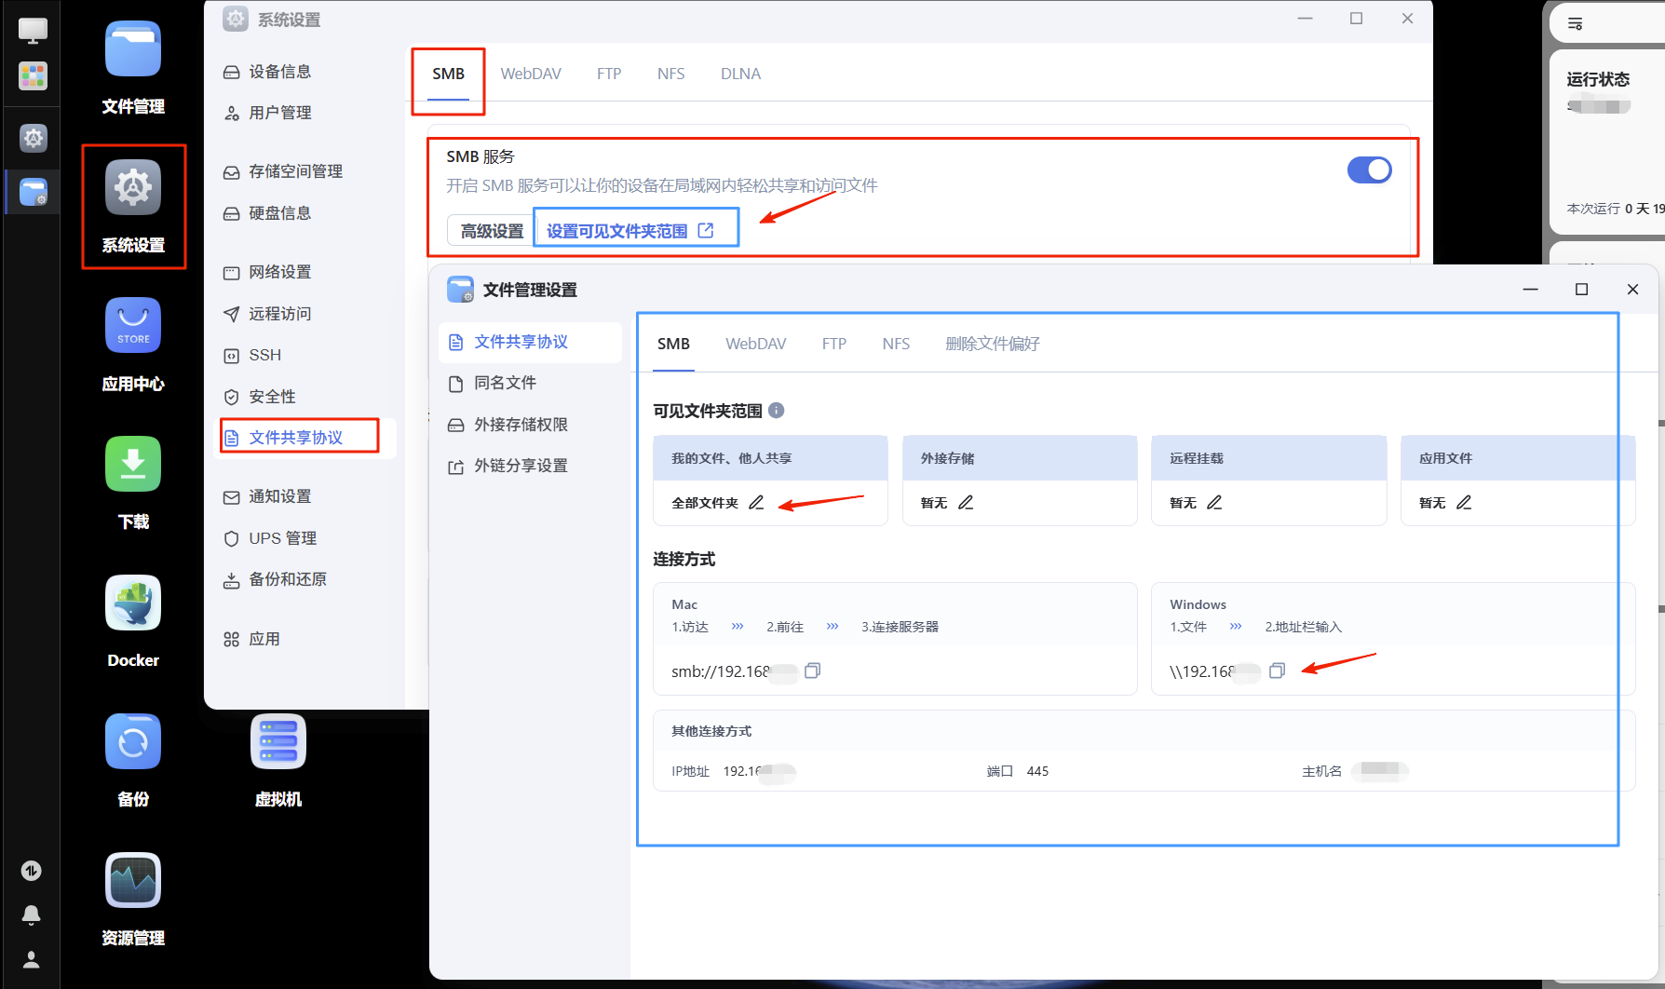
Task: Select 文件共享协议 in the 系统设置 sidebar
Action: [x=305, y=438]
